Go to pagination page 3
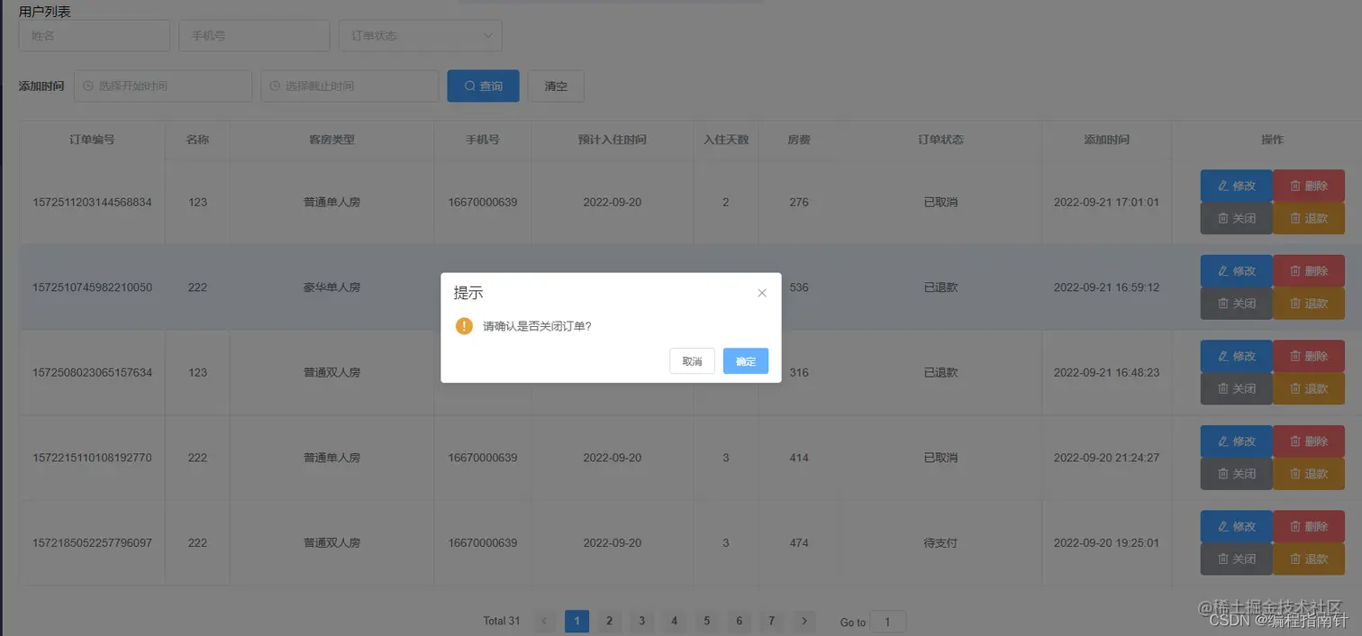1362x636 pixels. coord(642,621)
